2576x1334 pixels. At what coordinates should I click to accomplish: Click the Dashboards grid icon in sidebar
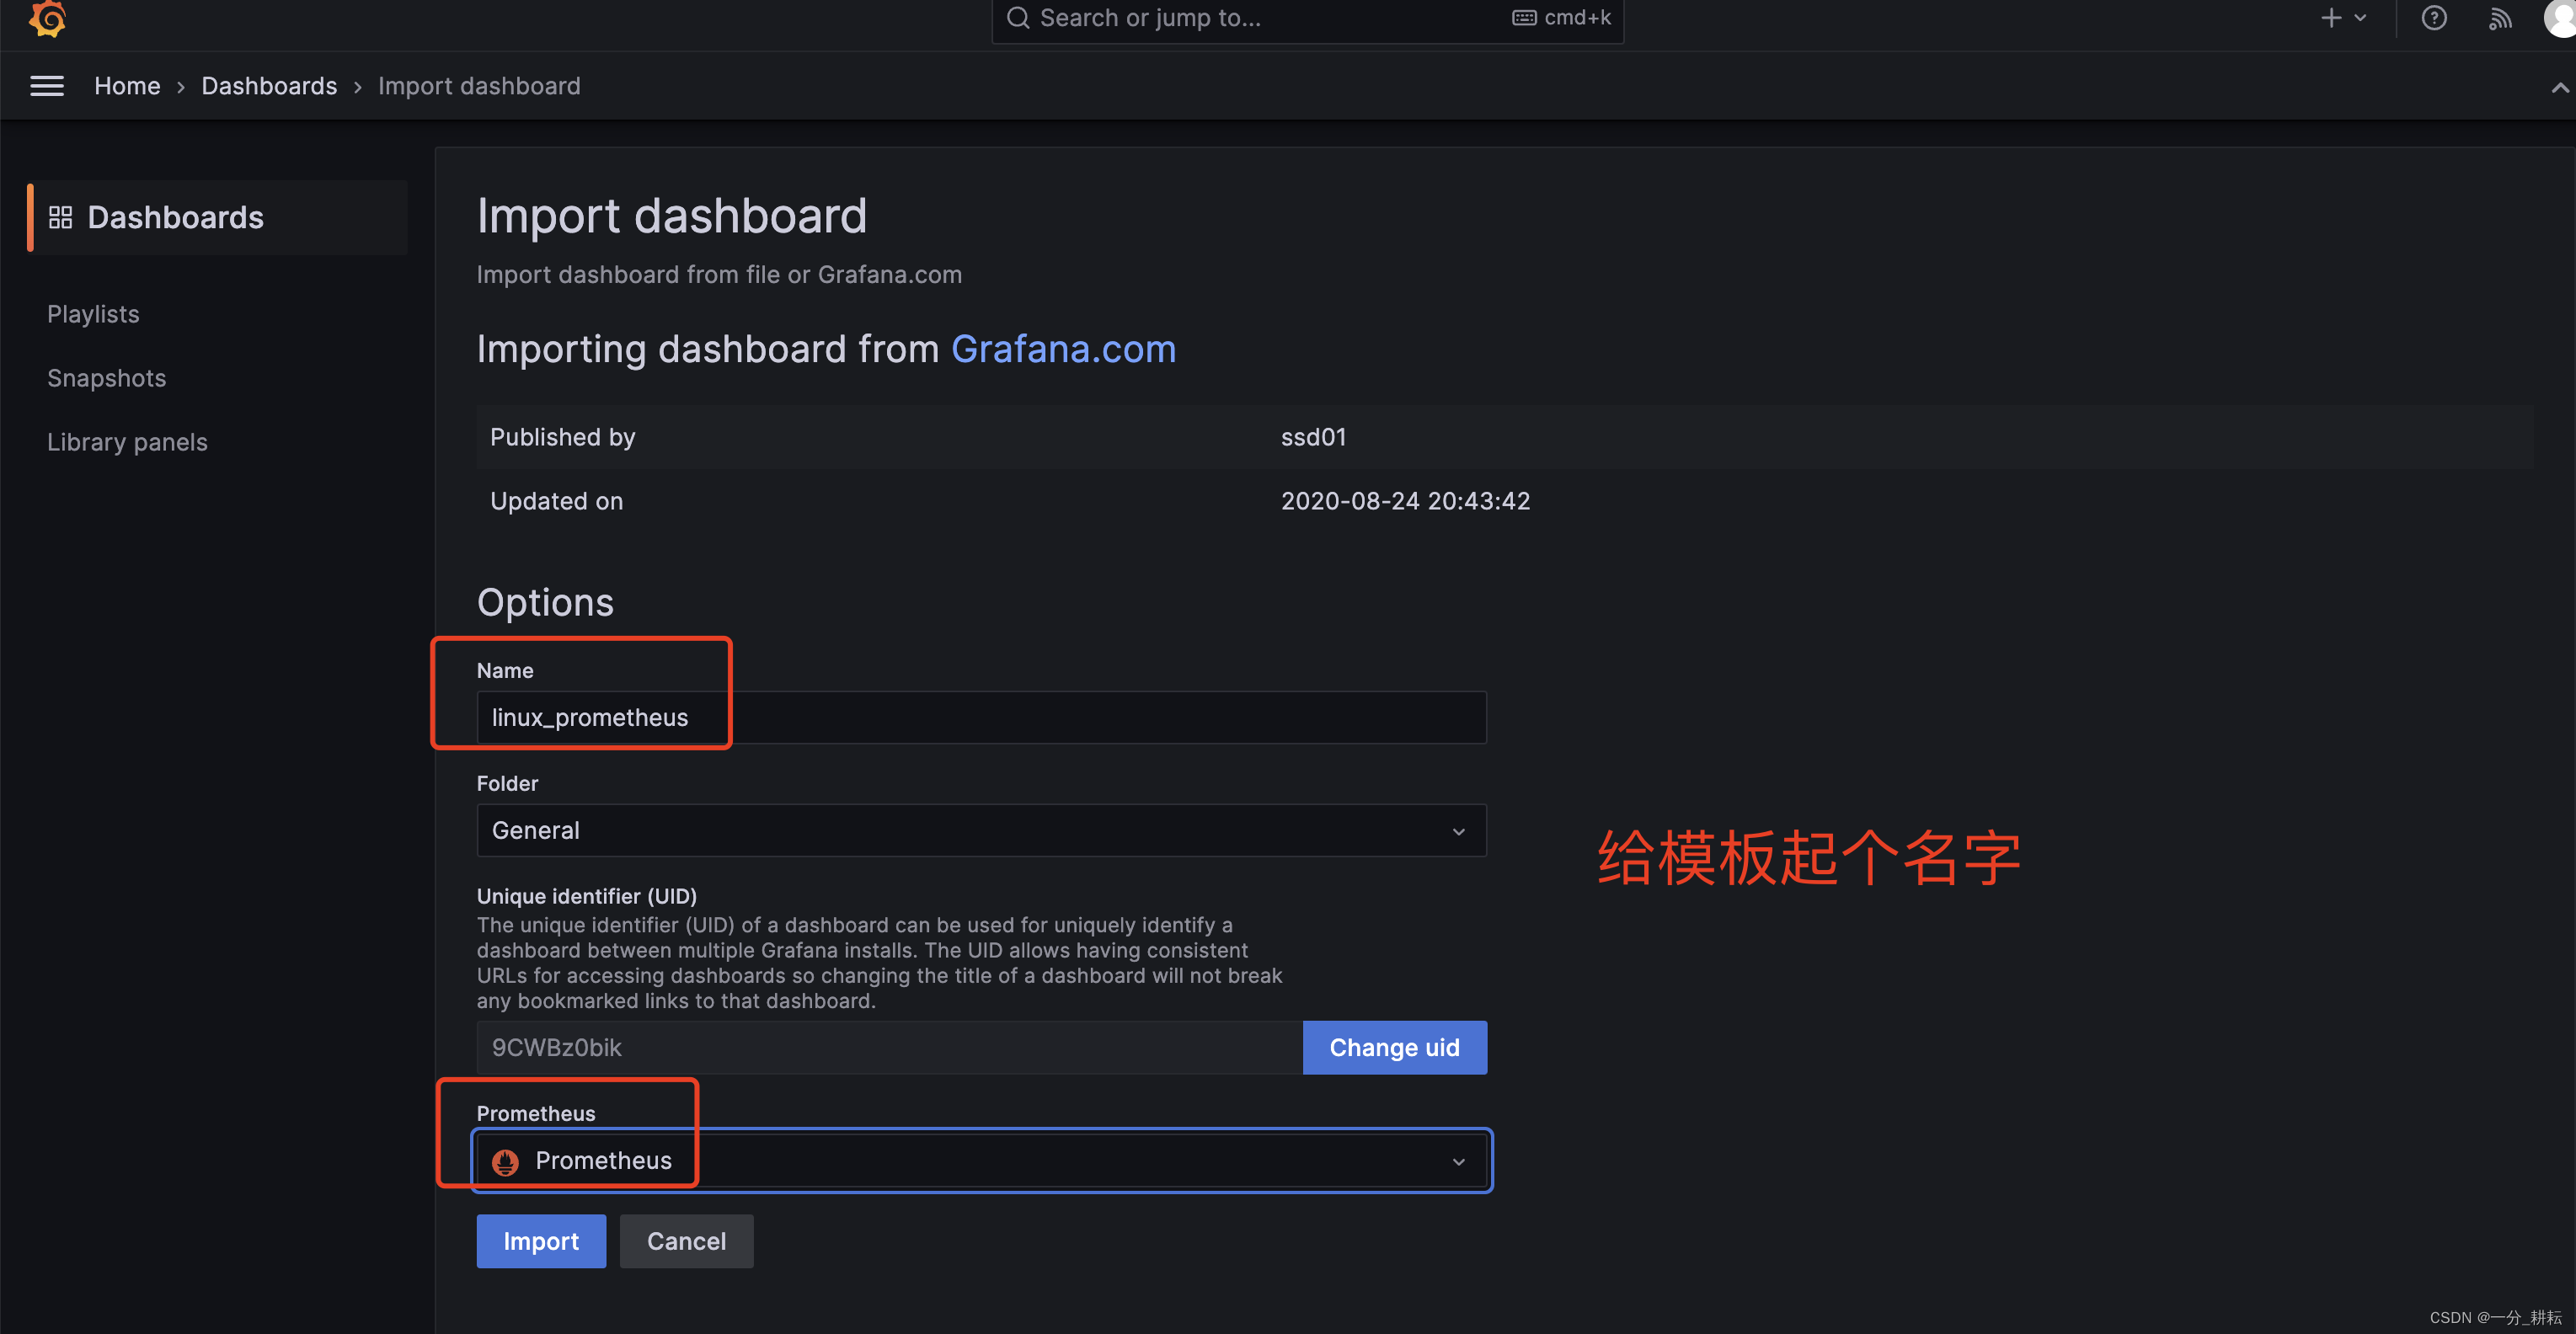point(61,217)
